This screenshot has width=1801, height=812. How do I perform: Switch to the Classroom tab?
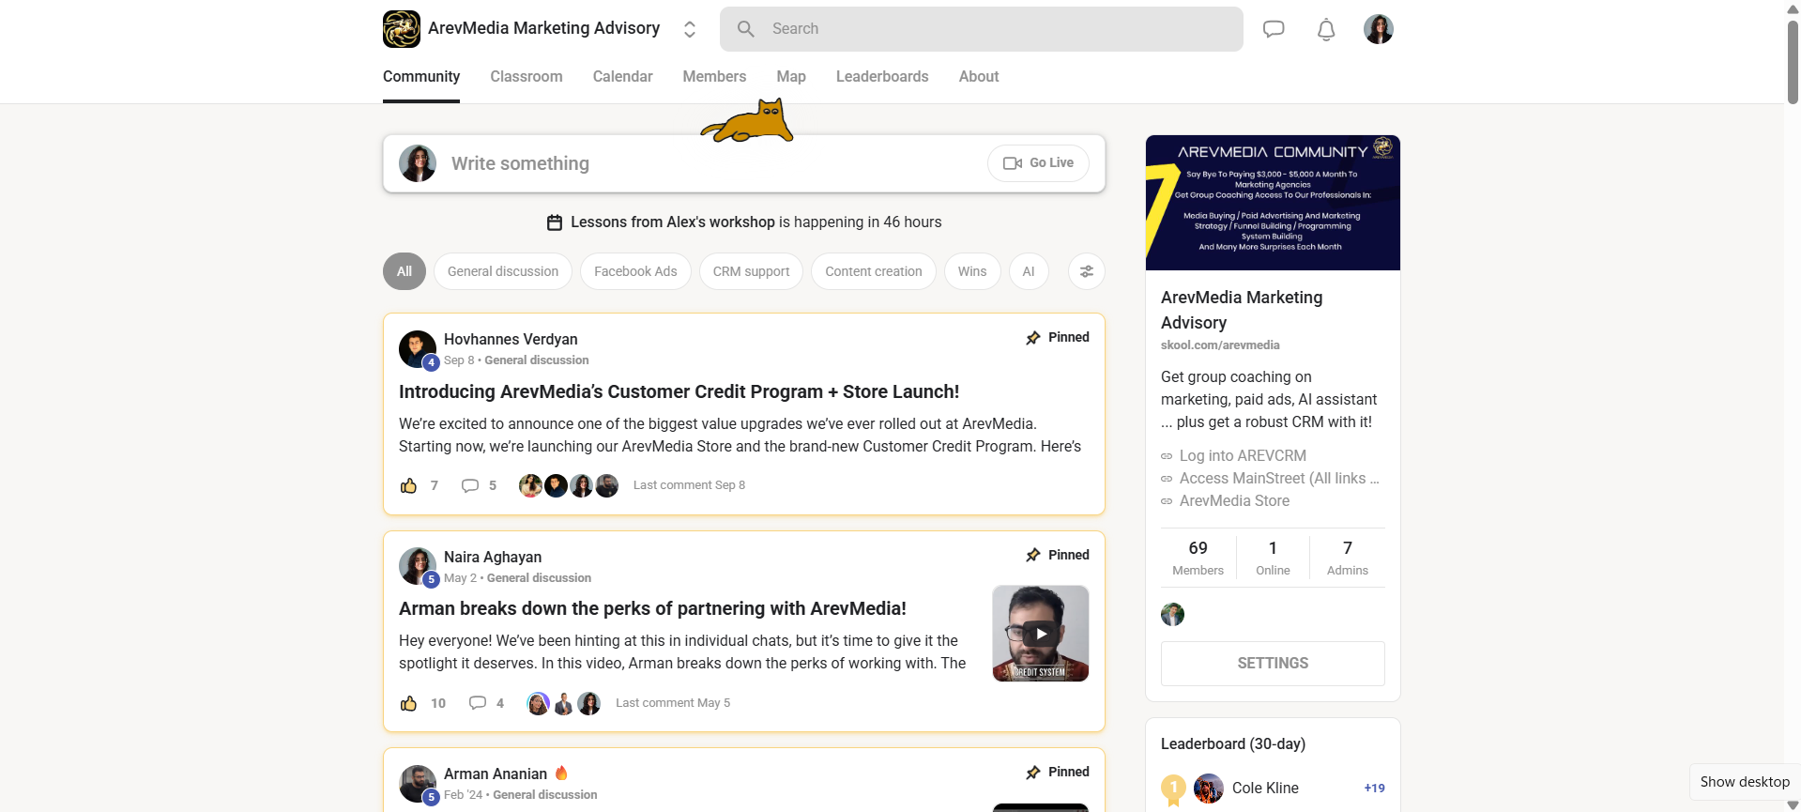click(x=527, y=77)
